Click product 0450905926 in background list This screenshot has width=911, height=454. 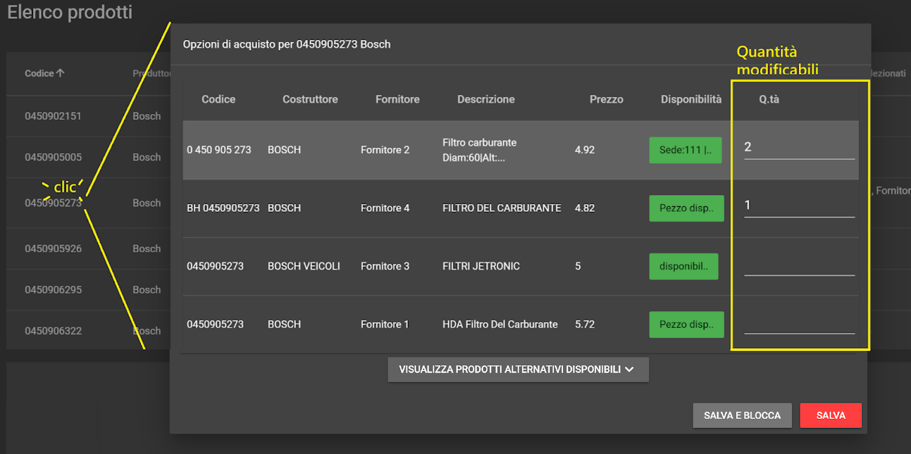click(x=53, y=248)
